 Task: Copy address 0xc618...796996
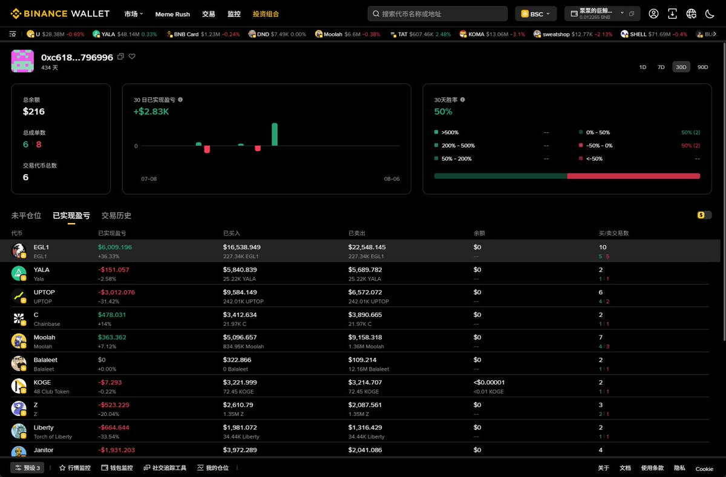point(120,56)
